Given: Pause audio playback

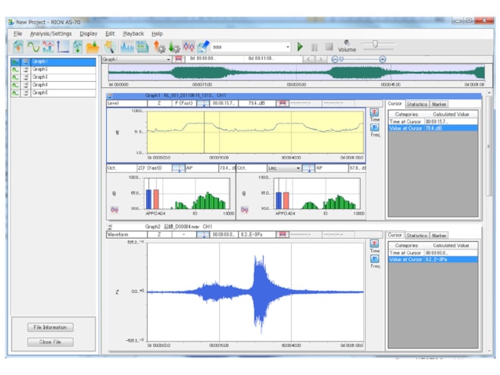Looking at the screenshot, I should (314, 47).
